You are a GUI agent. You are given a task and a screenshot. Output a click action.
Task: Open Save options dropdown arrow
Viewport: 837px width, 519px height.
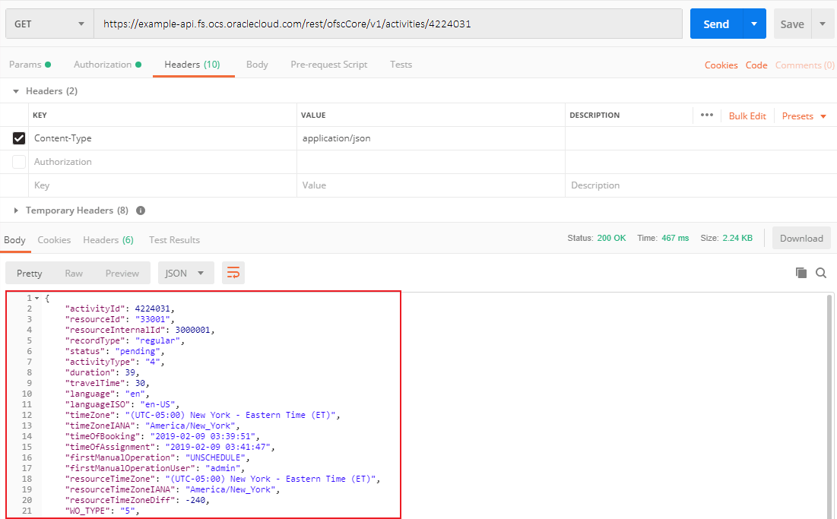pos(823,24)
